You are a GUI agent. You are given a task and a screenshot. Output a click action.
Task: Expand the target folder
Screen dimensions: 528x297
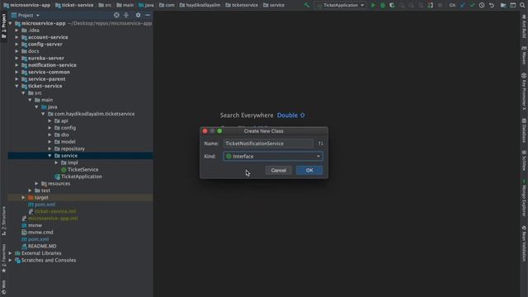24,197
